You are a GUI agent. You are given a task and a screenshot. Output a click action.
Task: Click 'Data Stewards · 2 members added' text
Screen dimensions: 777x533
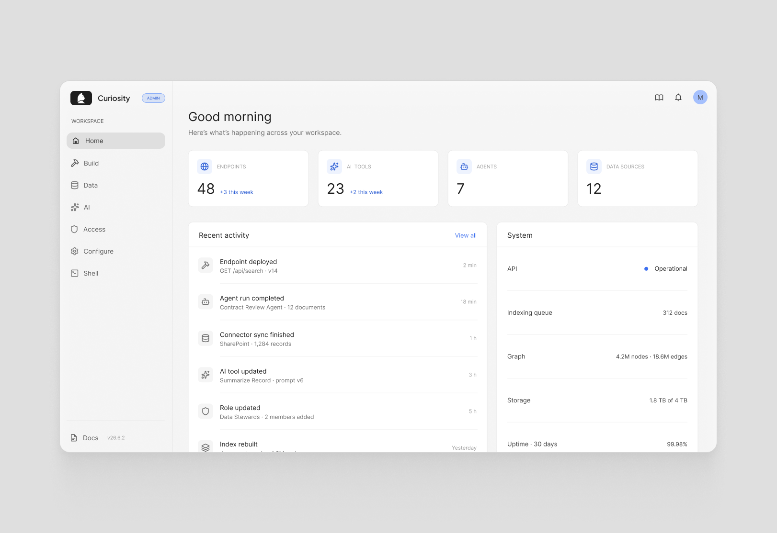tap(267, 417)
